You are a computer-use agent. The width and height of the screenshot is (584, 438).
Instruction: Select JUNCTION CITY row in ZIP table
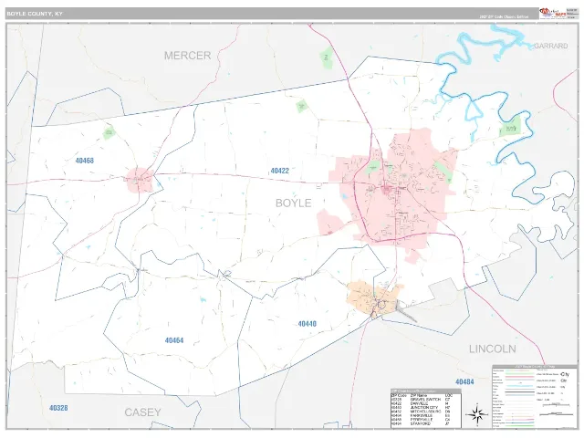tap(426, 408)
